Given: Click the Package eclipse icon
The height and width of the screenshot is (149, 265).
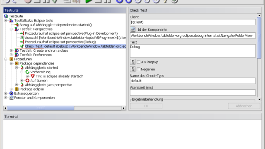Looking at the screenshot, I should click(17, 89).
